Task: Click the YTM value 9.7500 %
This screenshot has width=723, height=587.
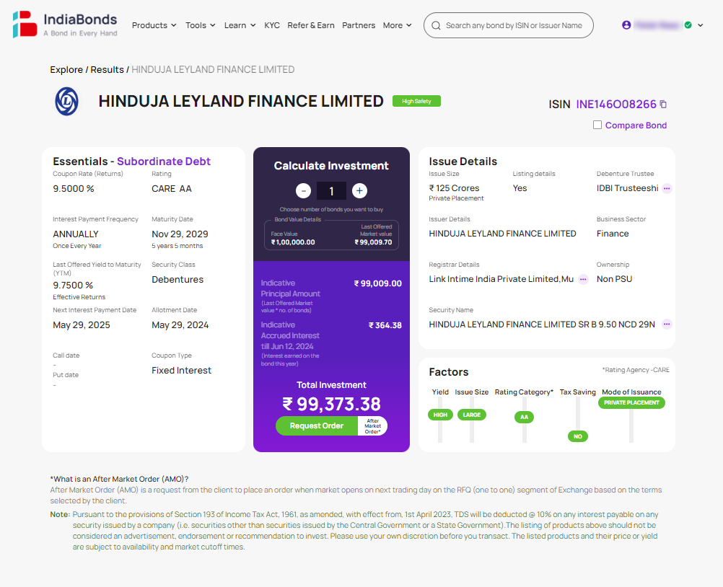Action: click(73, 285)
